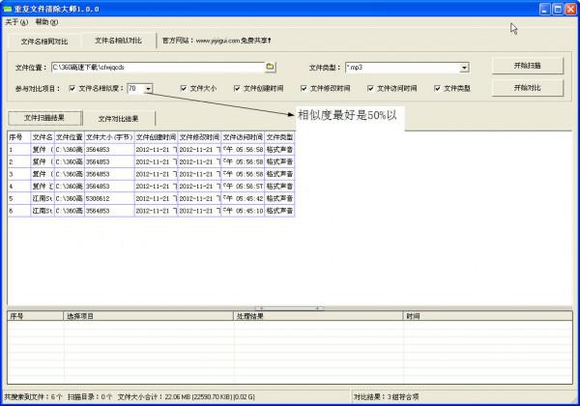The height and width of the screenshot is (406, 580).
Task: Expand the similarity percentage dropdown showing 70
Action: point(148,89)
